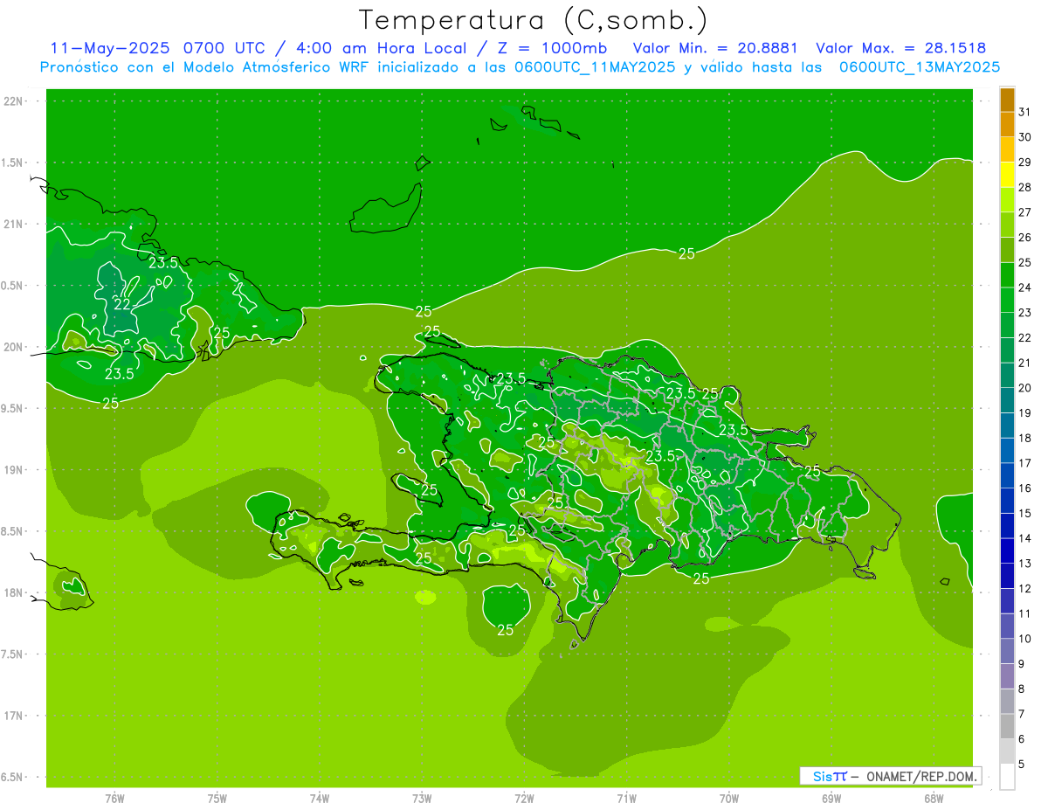This screenshot has width=1048, height=810.
Task: Click the 74W longitude axis label
Action: (320, 800)
